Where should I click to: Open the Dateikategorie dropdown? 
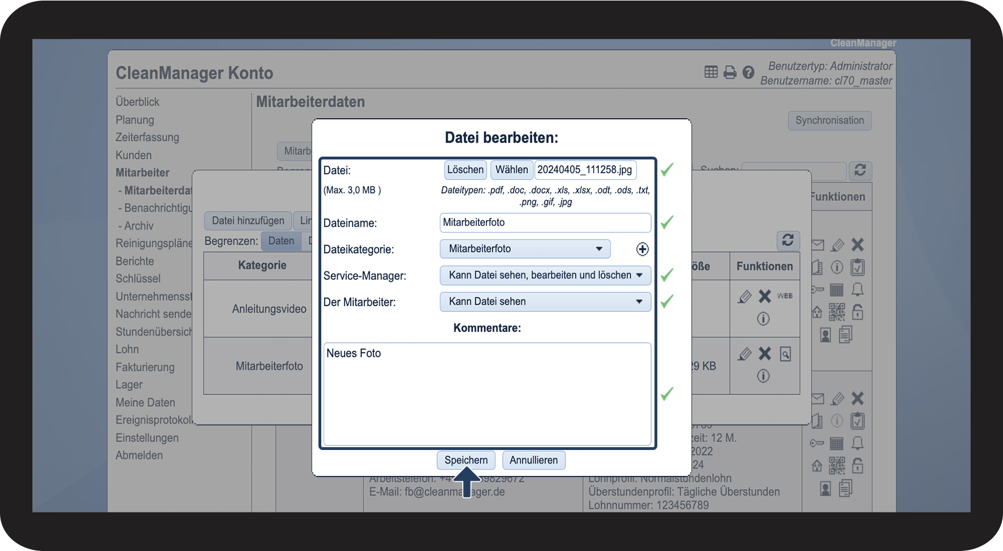[x=524, y=249]
